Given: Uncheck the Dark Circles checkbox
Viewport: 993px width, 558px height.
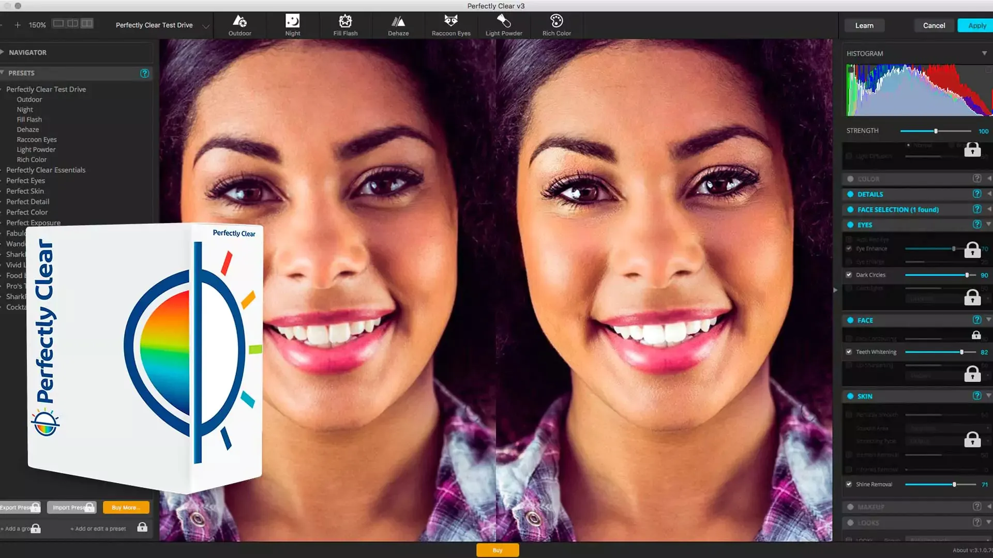Looking at the screenshot, I should pos(849,275).
